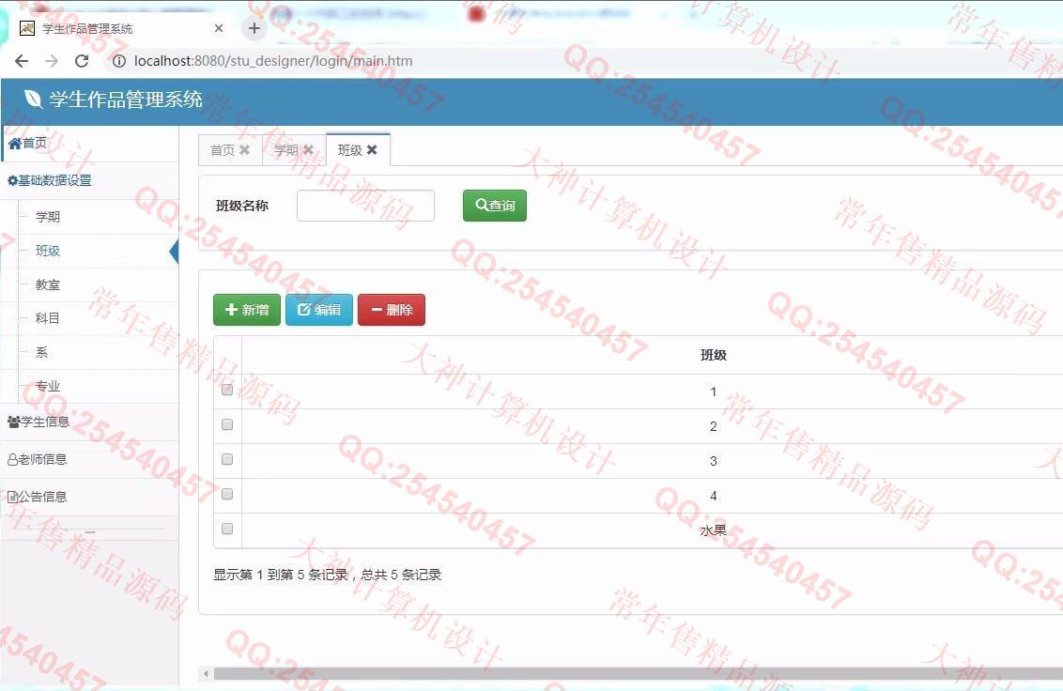Click the 班级 column header
Viewport: 1063px width, 691px height.
713,355
